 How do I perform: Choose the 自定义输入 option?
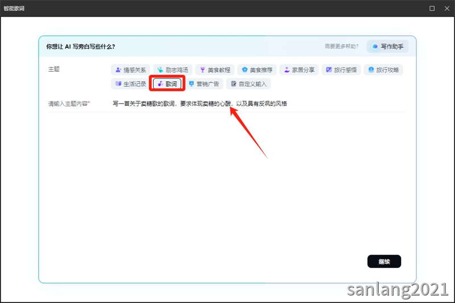coord(249,84)
